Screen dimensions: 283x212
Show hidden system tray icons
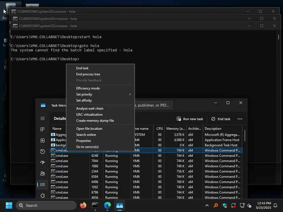pyautogui.click(x=207, y=205)
